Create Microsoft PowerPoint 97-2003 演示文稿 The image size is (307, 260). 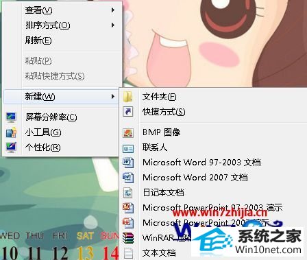[213, 208]
